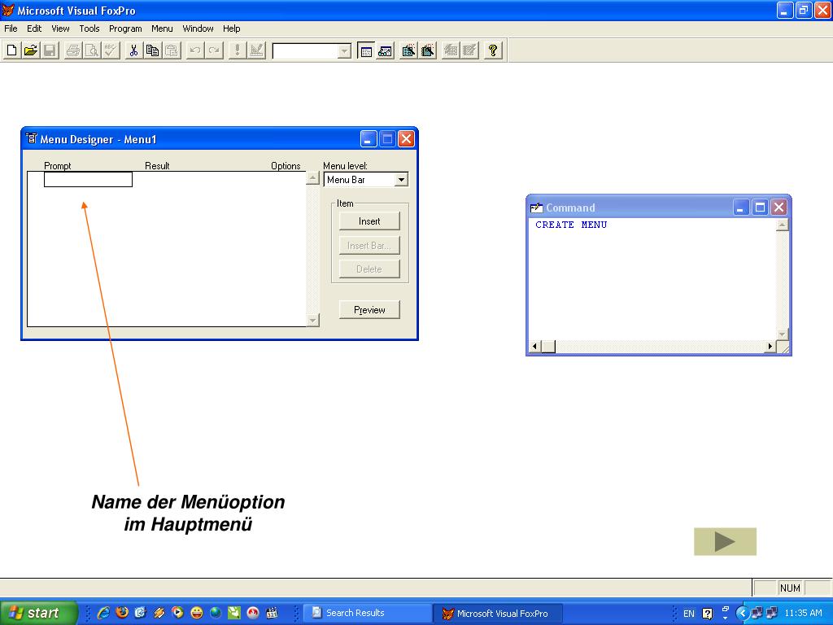Click the Copy toolbar icon
The image size is (833, 625).
tap(152, 50)
